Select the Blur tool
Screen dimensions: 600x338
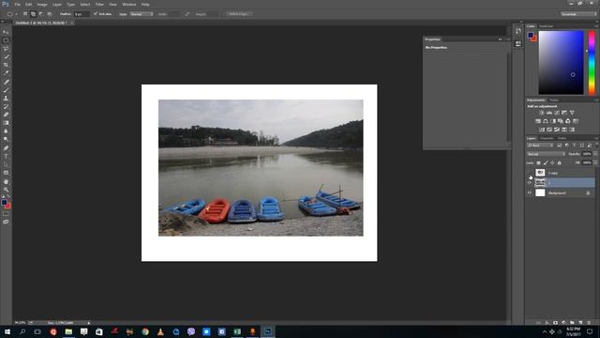[6, 131]
